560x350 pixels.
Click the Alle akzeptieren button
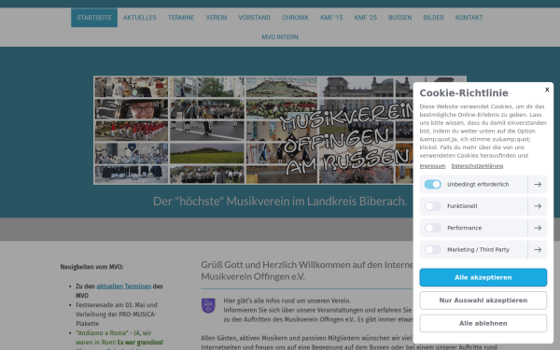(x=483, y=277)
